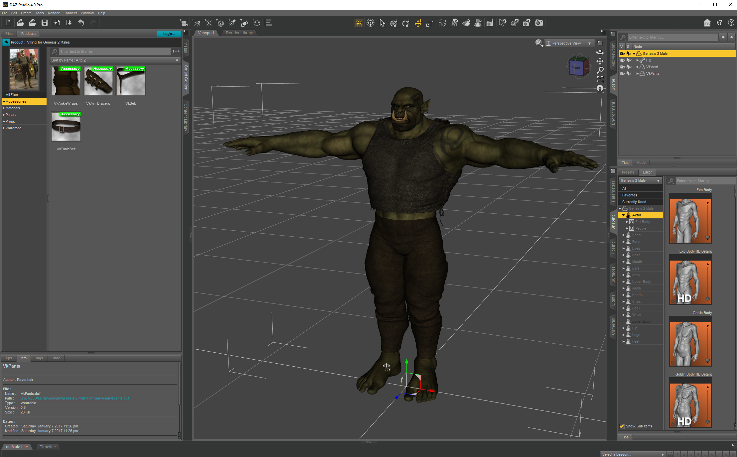
Task: Select the VkArmBracers accessory thumbnail
Action: [98, 81]
